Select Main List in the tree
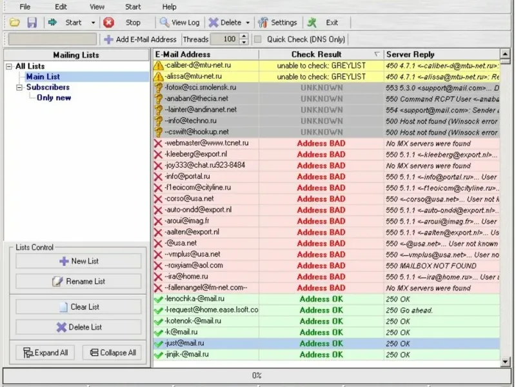 point(43,77)
